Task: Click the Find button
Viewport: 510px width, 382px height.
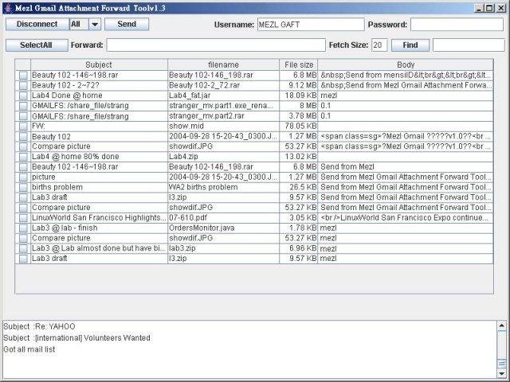Action: pos(410,45)
